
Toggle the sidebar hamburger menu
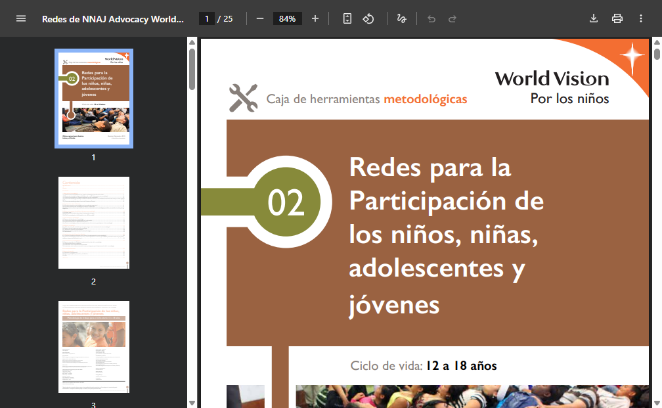(21, 18)
